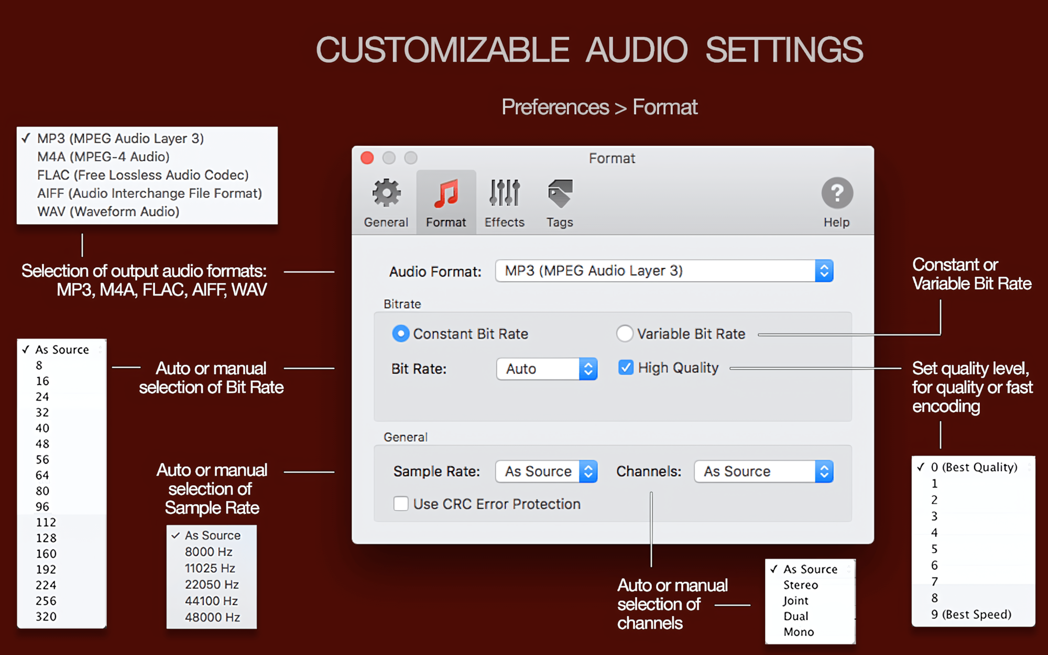Pick 0 (Best Quality) quality option
1048x655 pixels.
click(974, 467)
